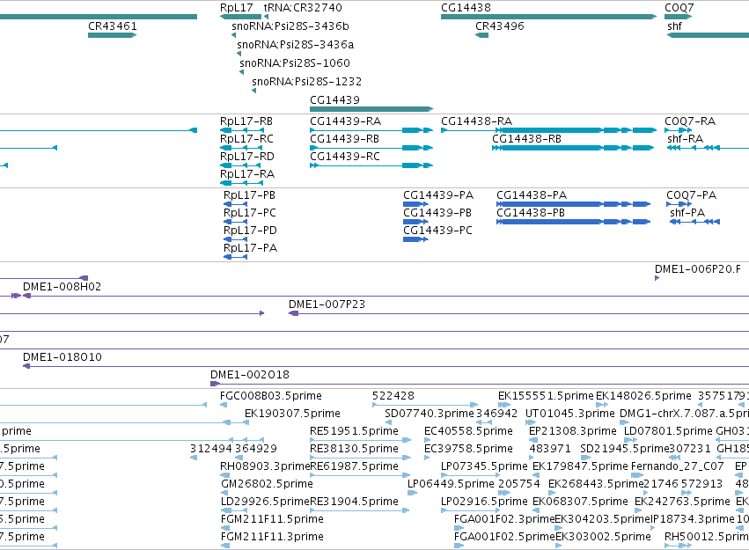Click transcript label CG14439-RC
Screen dimensions: 749x550
coord(345,157)
